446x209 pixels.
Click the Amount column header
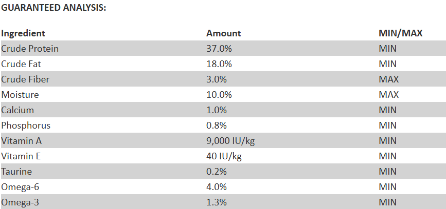223,33
